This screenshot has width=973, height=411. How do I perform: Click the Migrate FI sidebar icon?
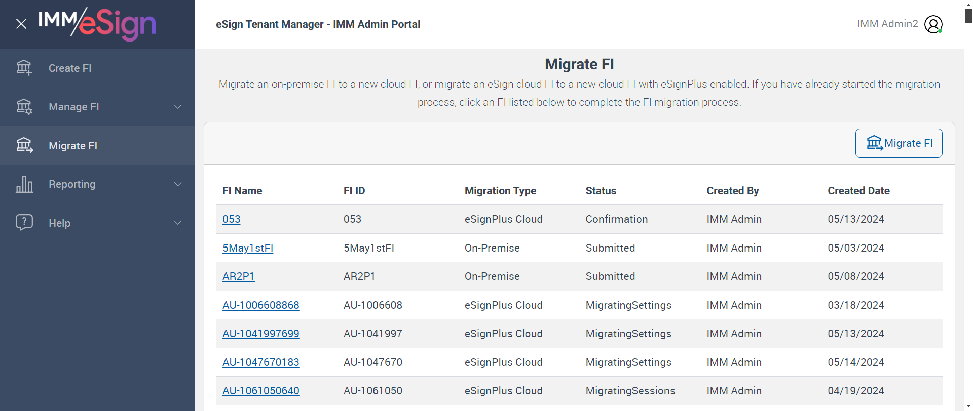click(x=24, y=145)
